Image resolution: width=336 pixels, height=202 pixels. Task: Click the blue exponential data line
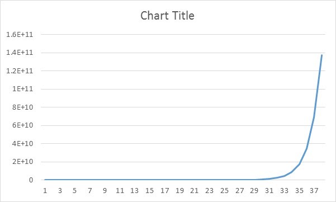(x=307, y=148)
